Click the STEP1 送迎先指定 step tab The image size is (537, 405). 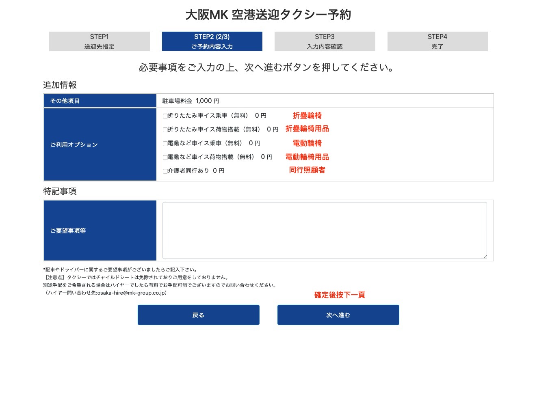[99, 41]
